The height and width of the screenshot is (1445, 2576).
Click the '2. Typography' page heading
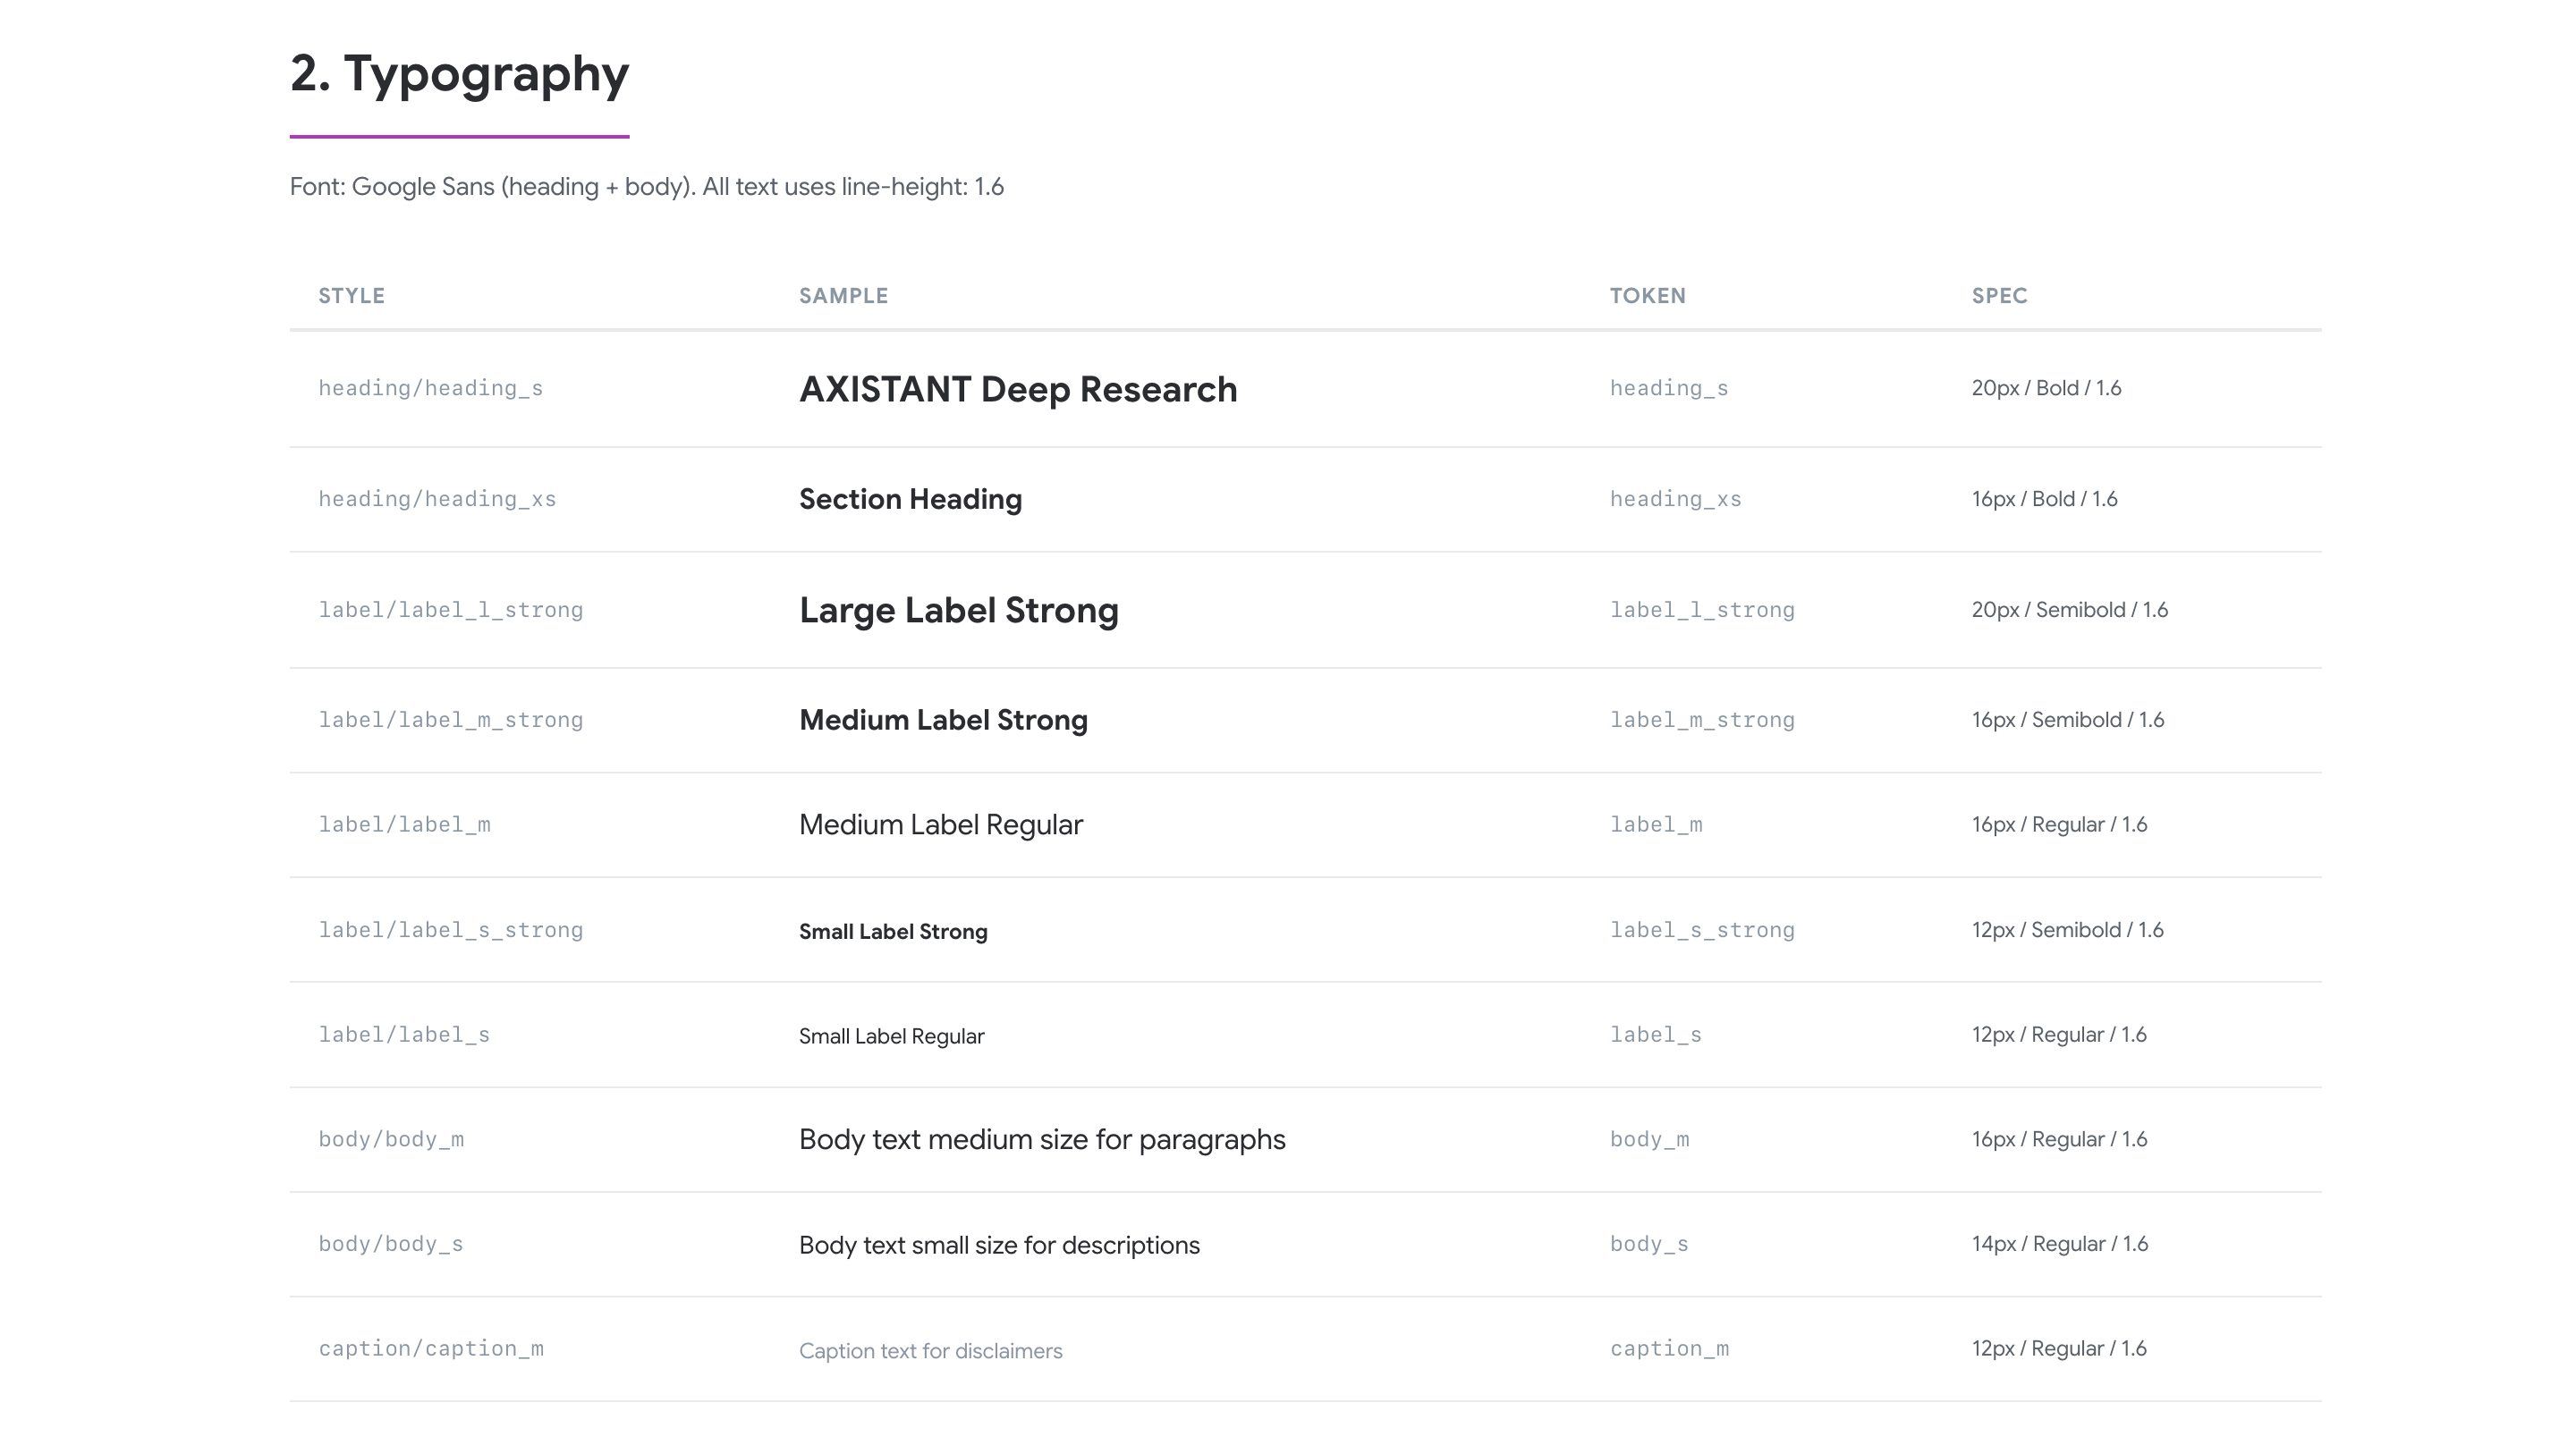(x=459, y=74)
